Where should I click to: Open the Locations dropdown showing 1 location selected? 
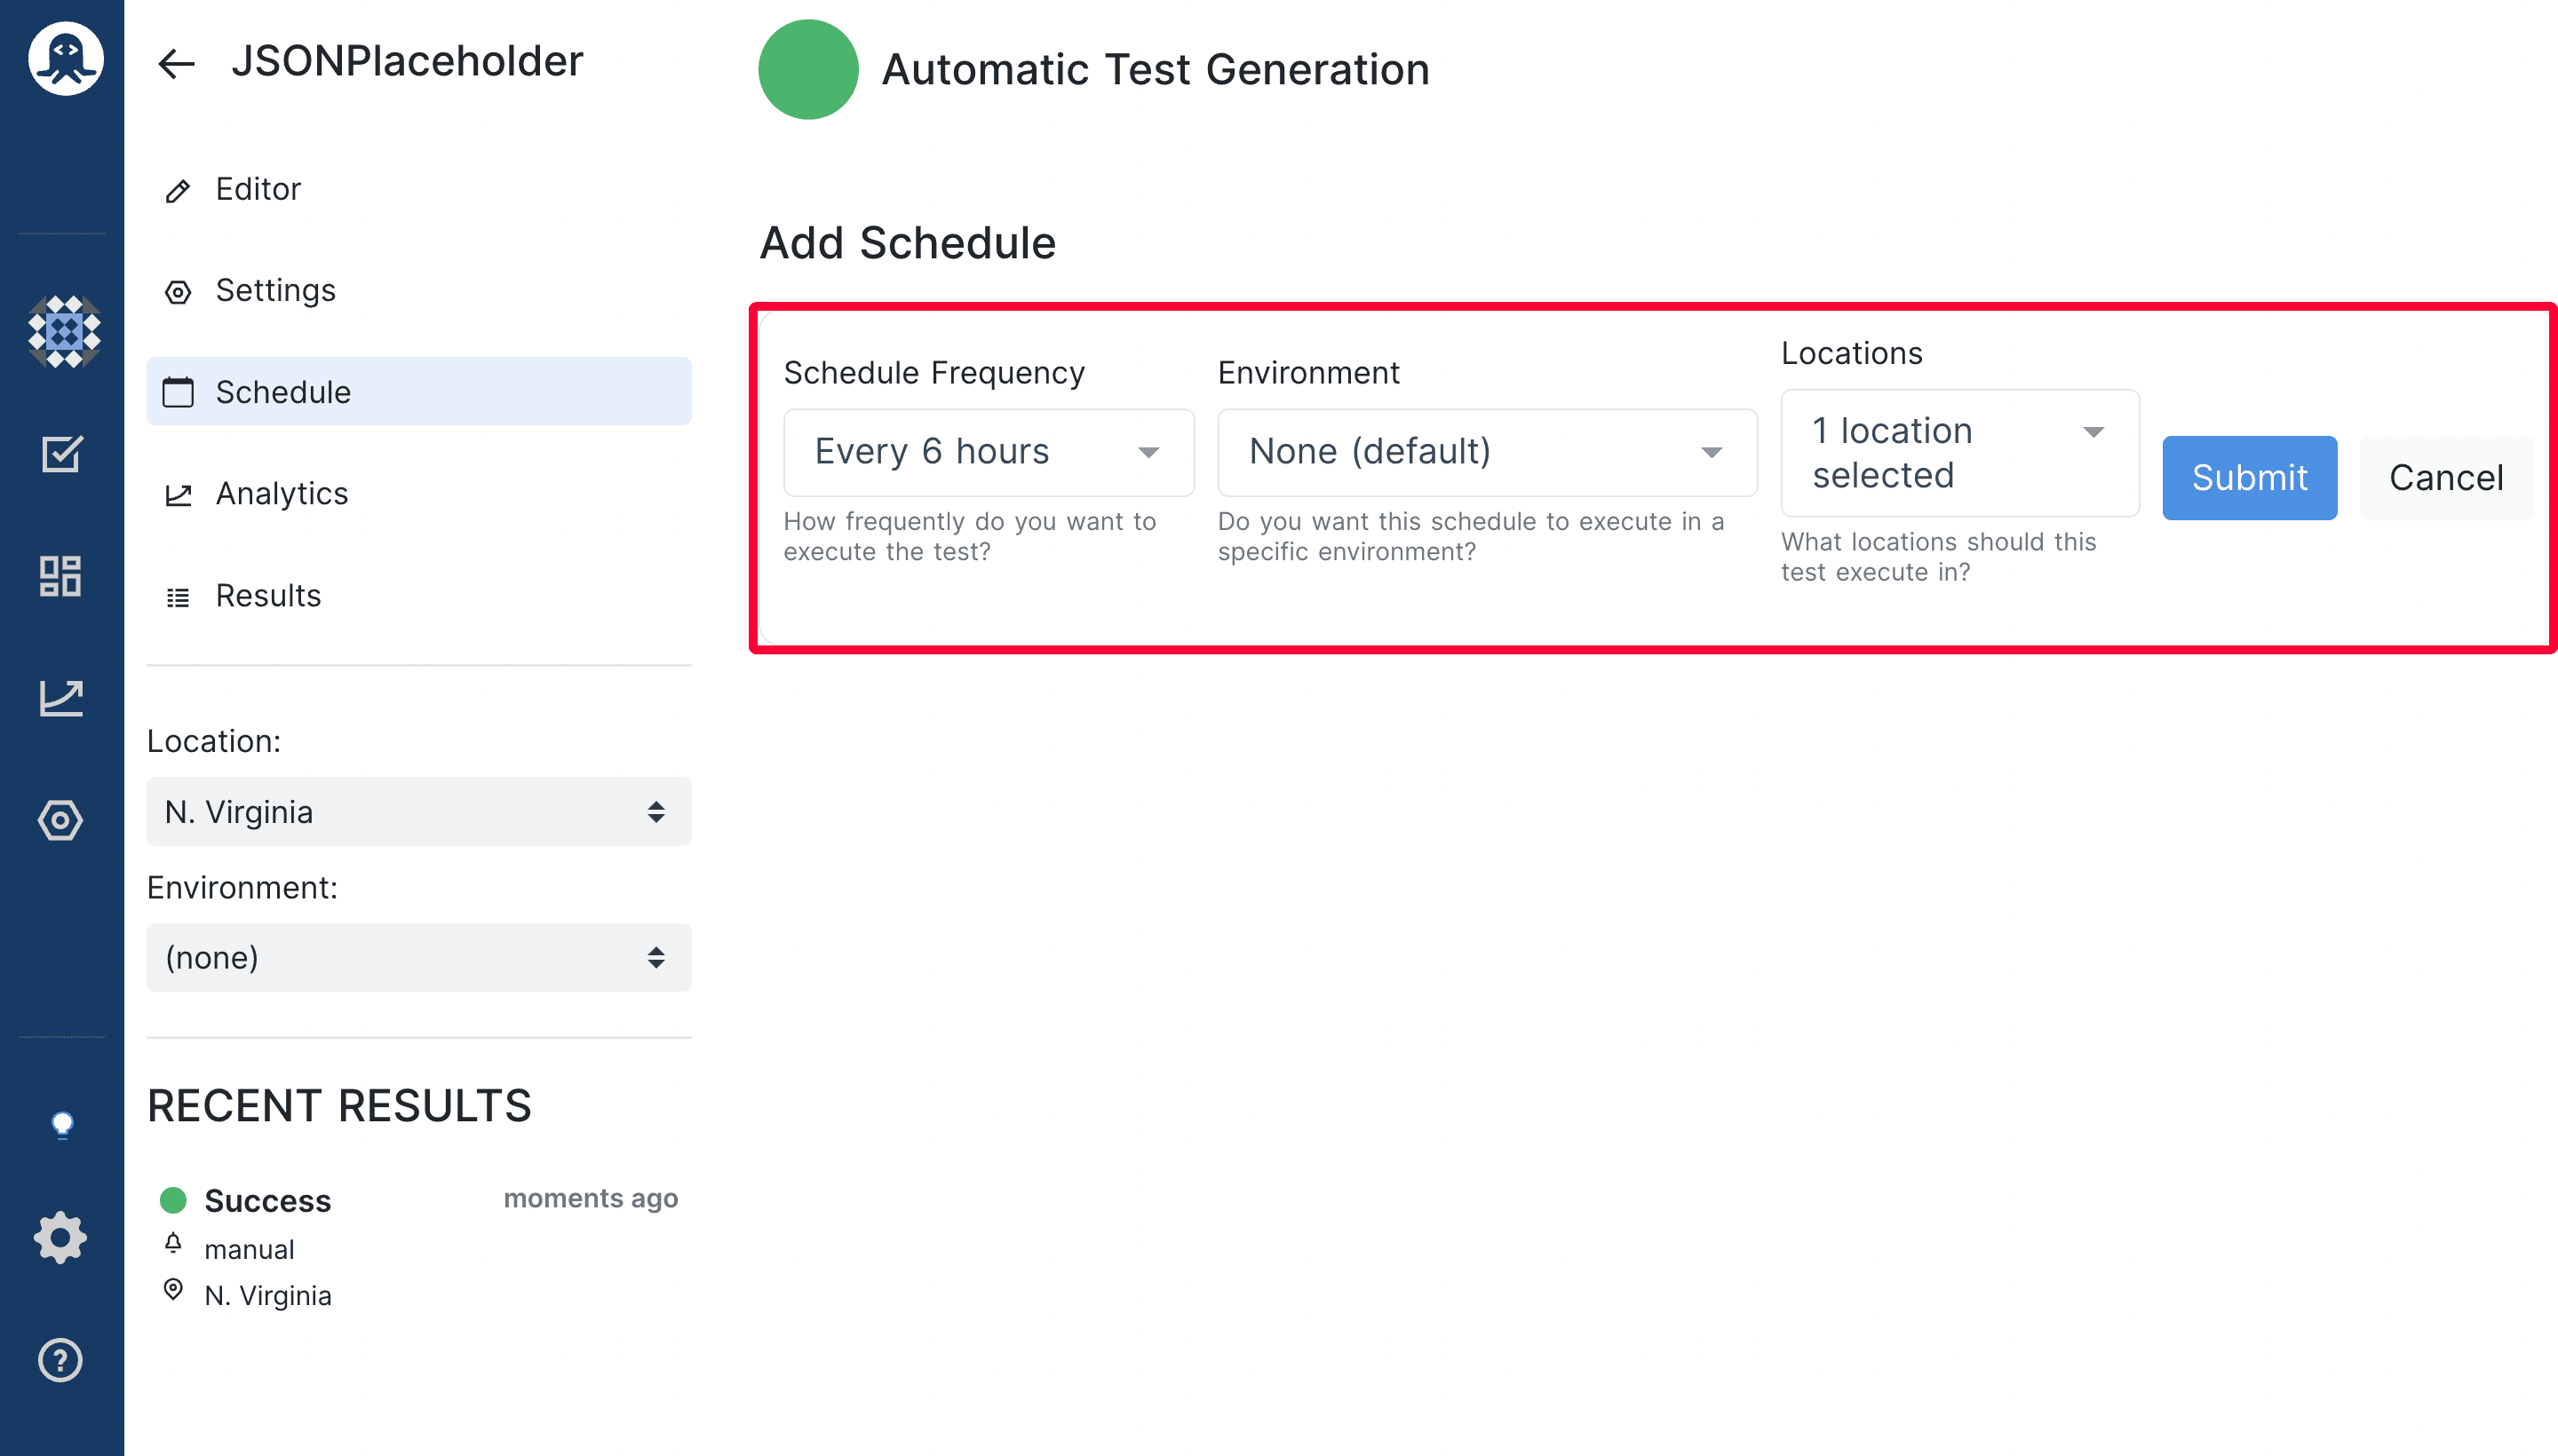pyautogui.click(x=1959, y=452)
